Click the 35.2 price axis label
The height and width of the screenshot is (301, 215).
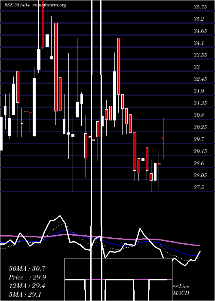pos(199,19)
